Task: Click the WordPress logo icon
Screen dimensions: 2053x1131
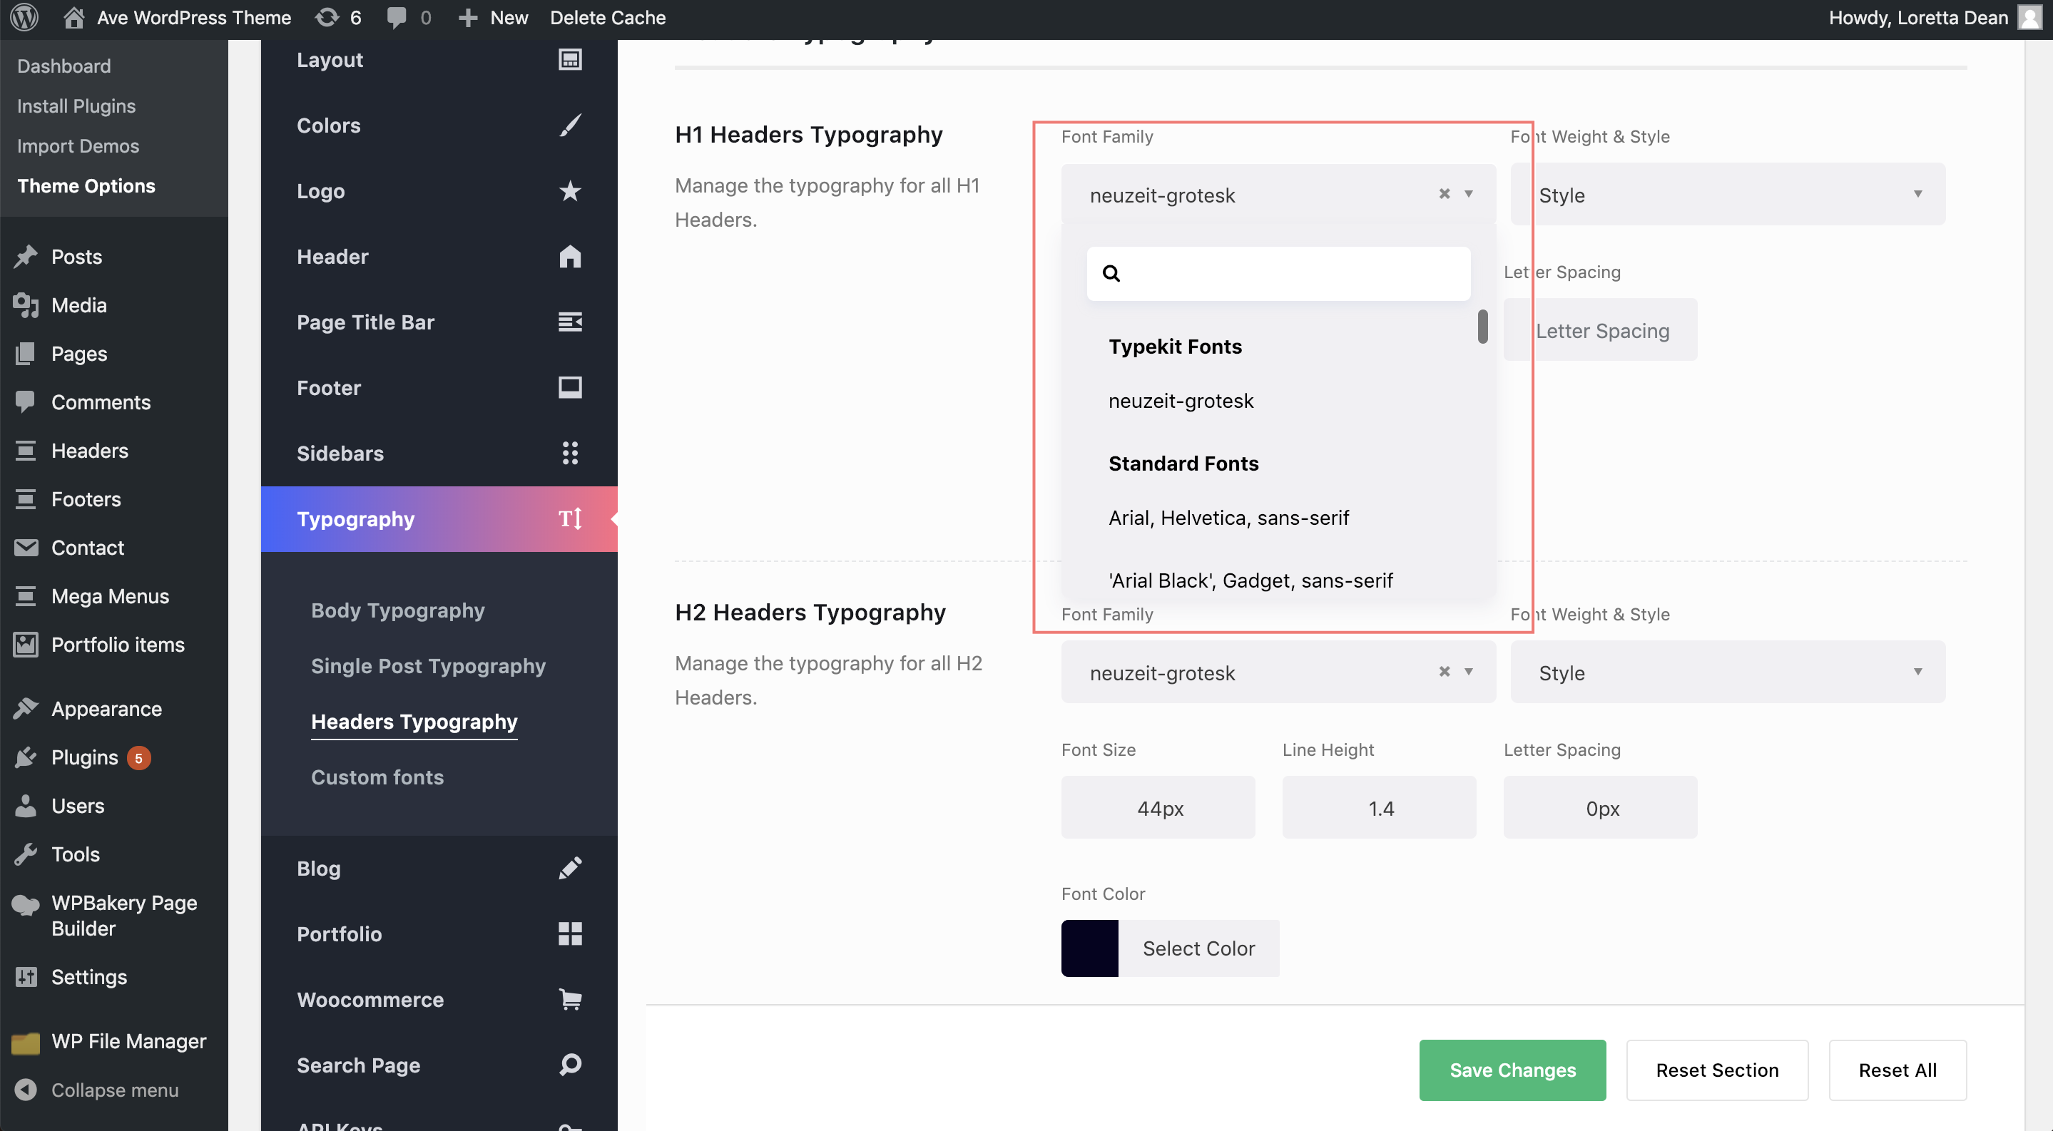Action: [x=24, y=18]
